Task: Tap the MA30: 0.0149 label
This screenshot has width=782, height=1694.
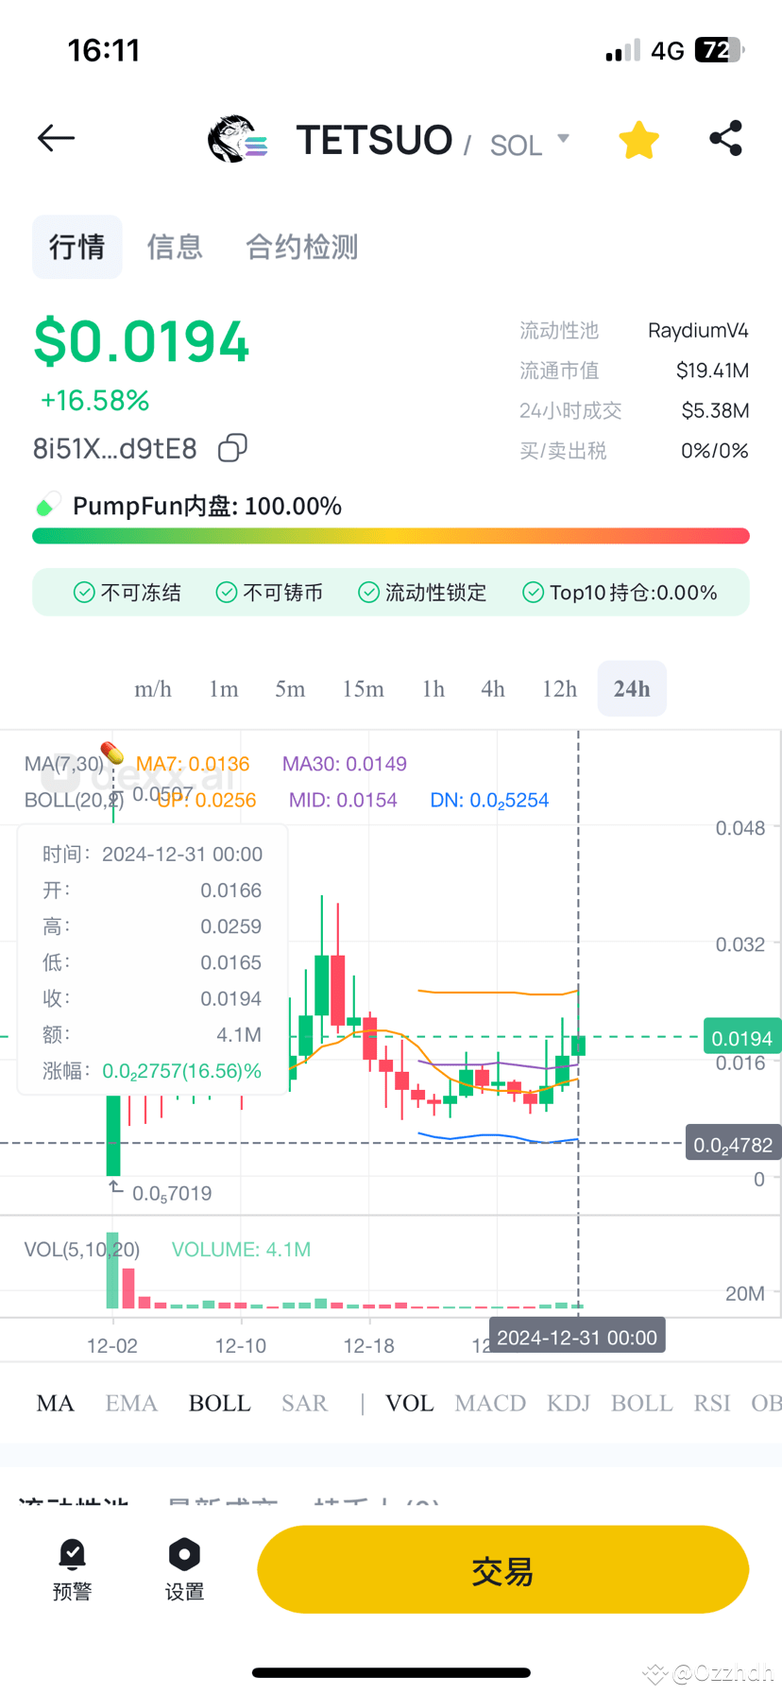Action: tap(345, 764)
